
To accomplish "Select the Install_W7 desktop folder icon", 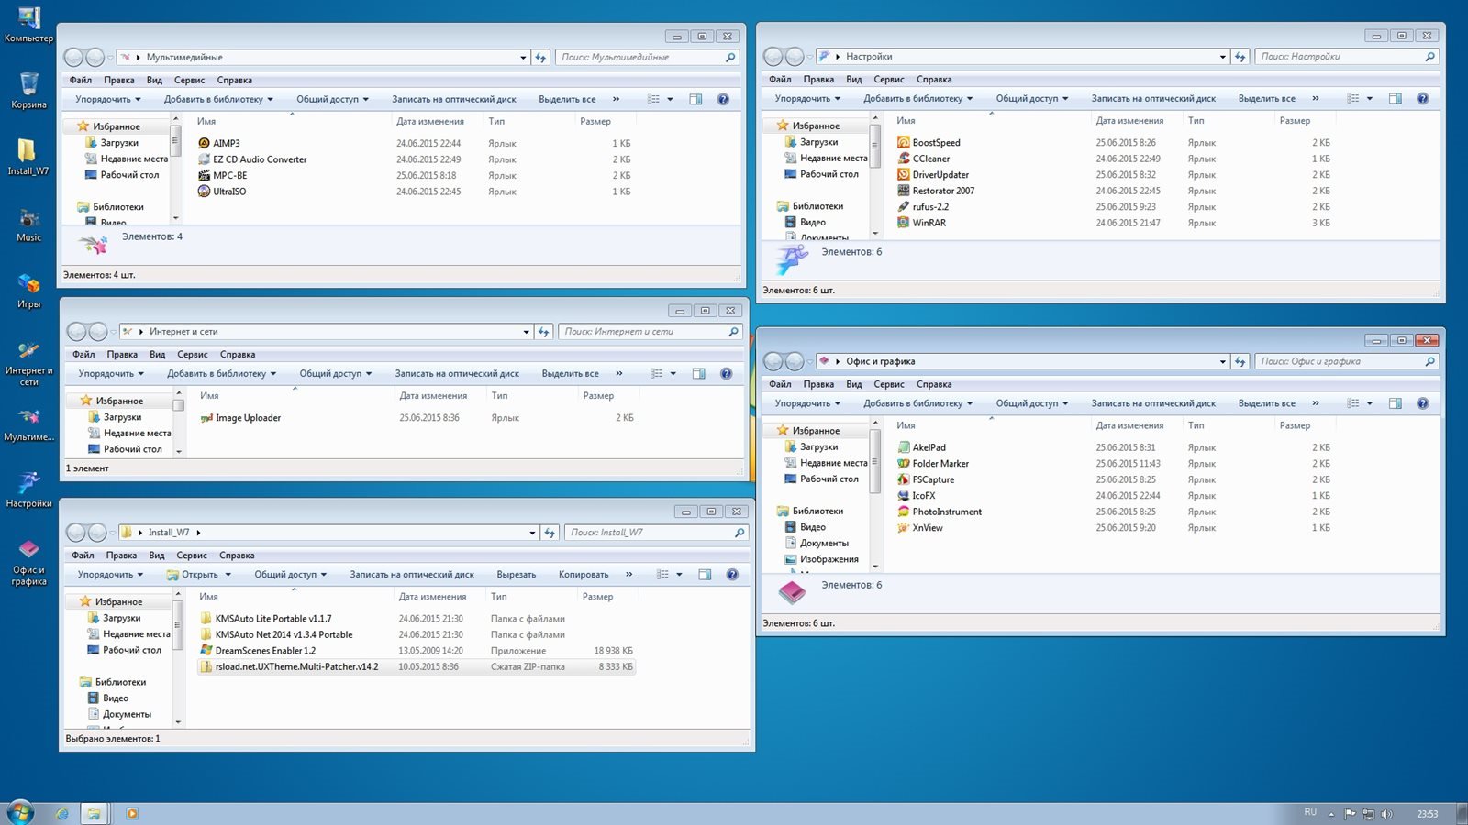I will 28,157.
